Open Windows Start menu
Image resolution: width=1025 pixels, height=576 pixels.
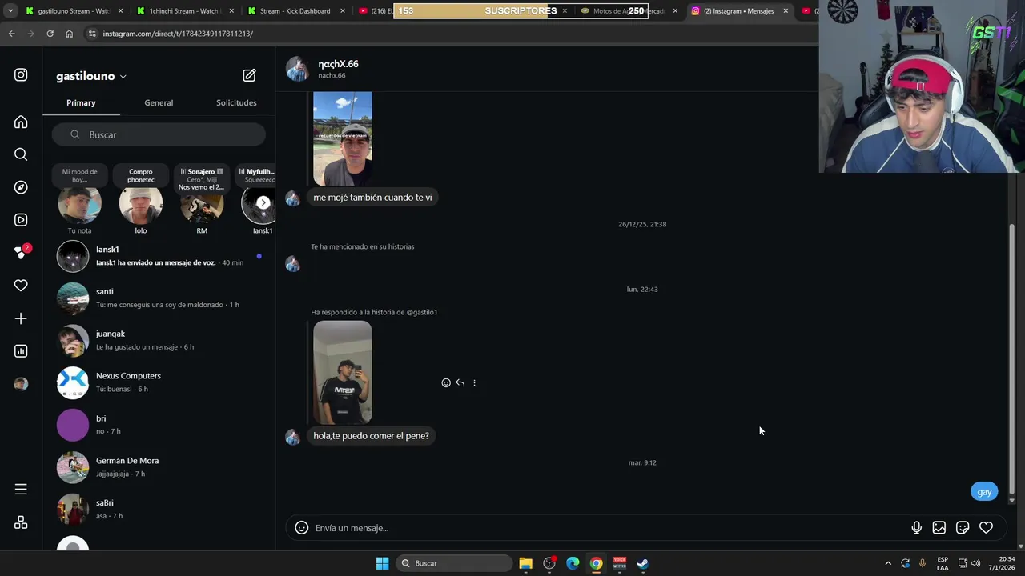382,563
